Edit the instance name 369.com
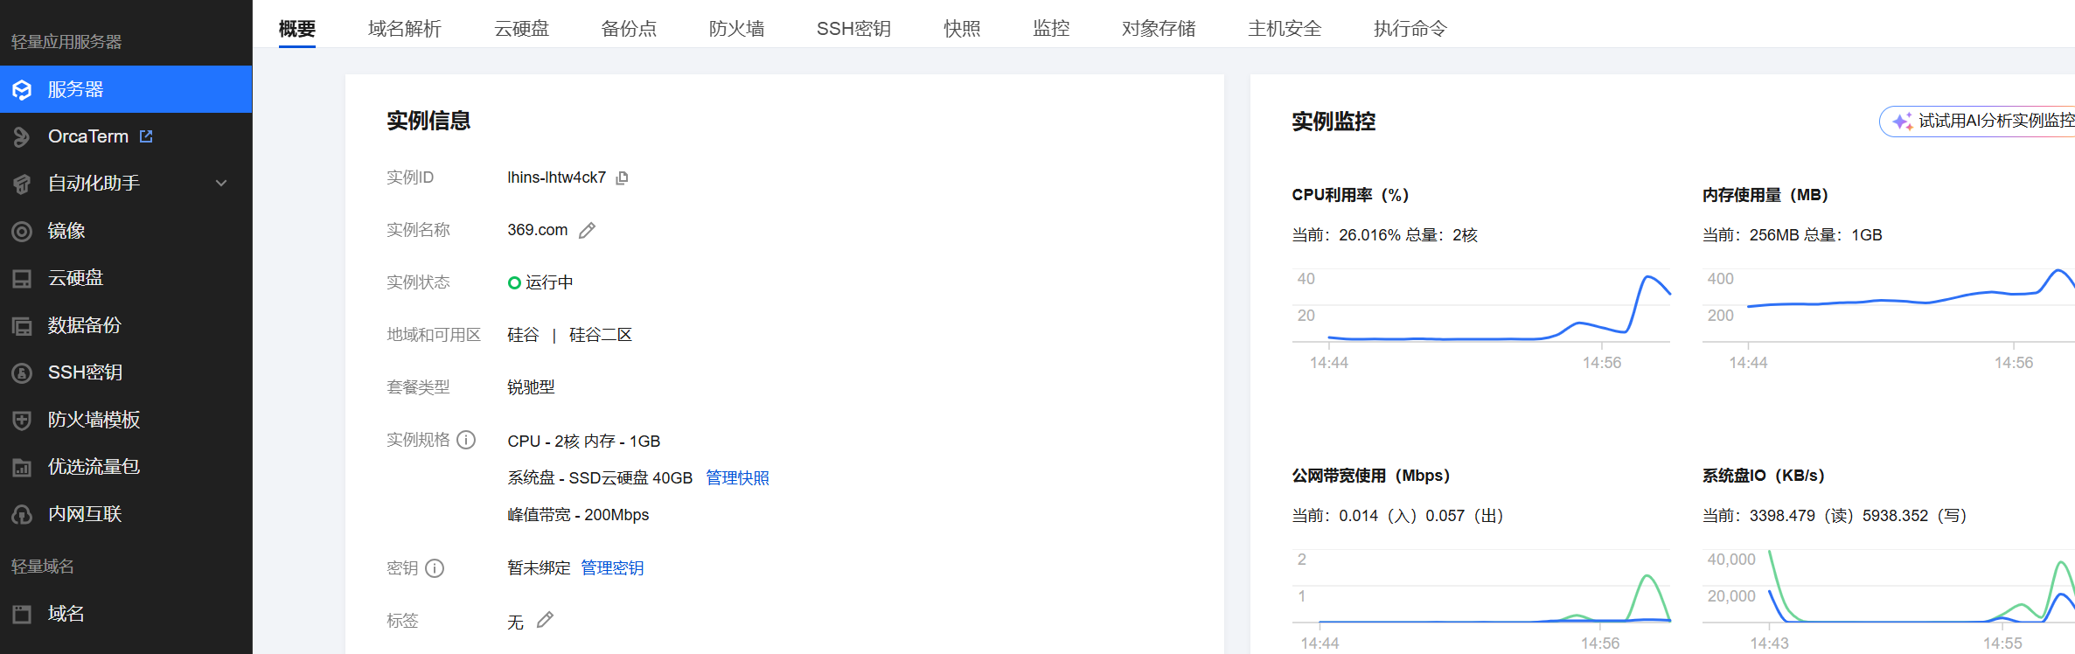2075x654 pixels. tap(588, 230)
